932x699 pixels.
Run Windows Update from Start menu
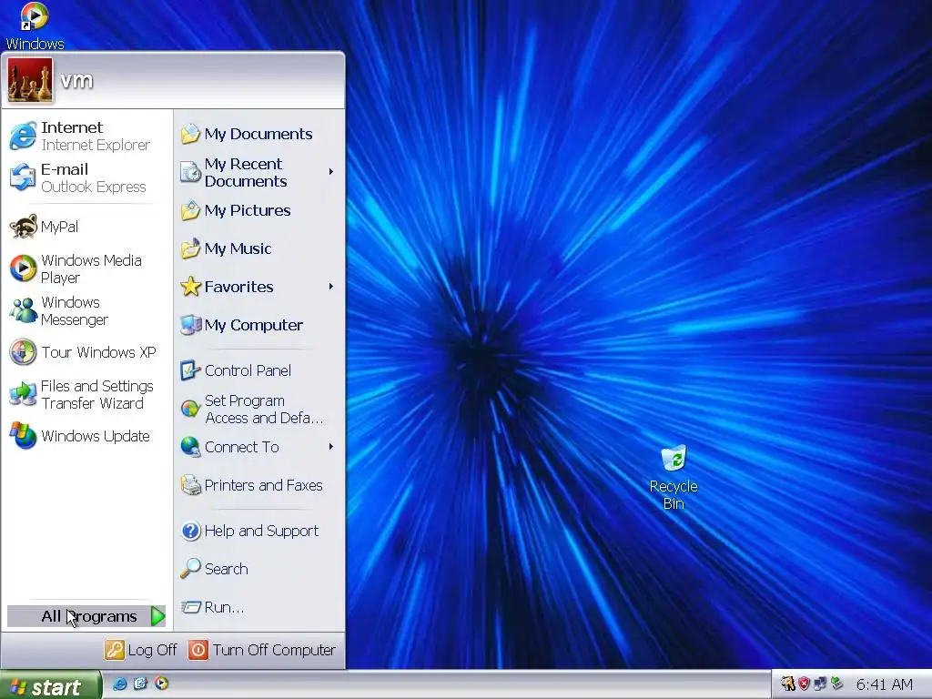86,436
